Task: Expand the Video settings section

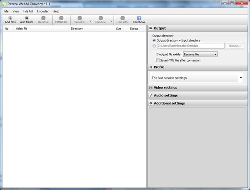Action: (x=165, y=88)
